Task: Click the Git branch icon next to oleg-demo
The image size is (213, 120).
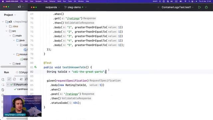Action: [x=66, y=7]
